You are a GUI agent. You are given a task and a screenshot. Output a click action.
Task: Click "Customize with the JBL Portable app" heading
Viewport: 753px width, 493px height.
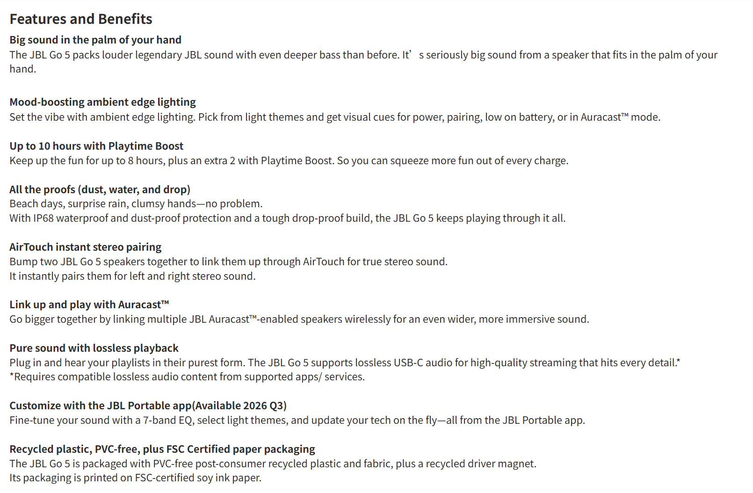click(148, 406)
